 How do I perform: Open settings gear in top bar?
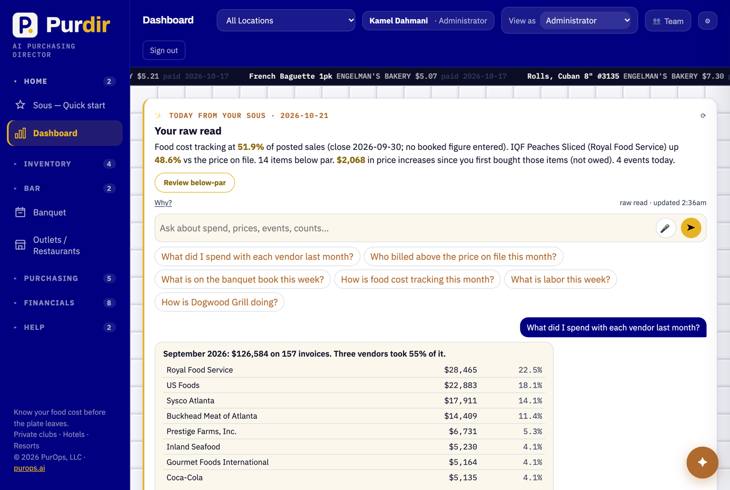coord(708,21)
